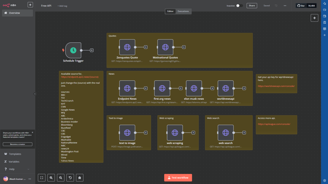Zoom out on the canvas

(61, 178)
